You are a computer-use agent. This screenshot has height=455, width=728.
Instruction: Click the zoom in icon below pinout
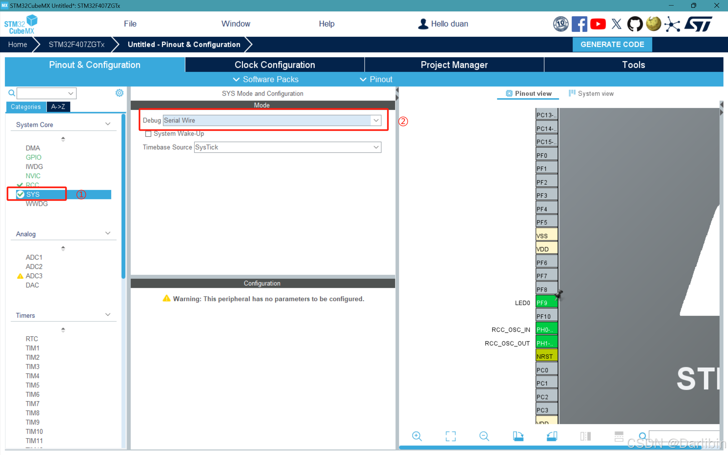417,436
